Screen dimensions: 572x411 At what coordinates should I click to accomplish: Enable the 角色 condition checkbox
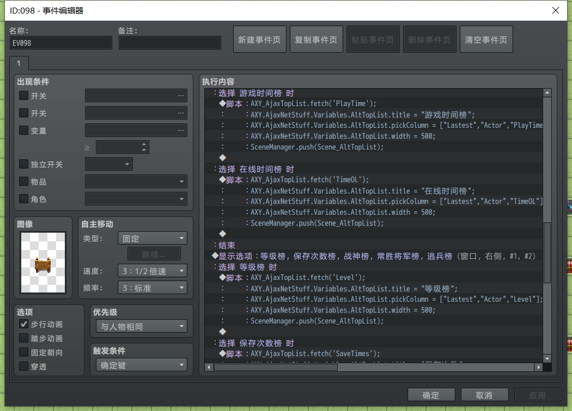[24, 199]
